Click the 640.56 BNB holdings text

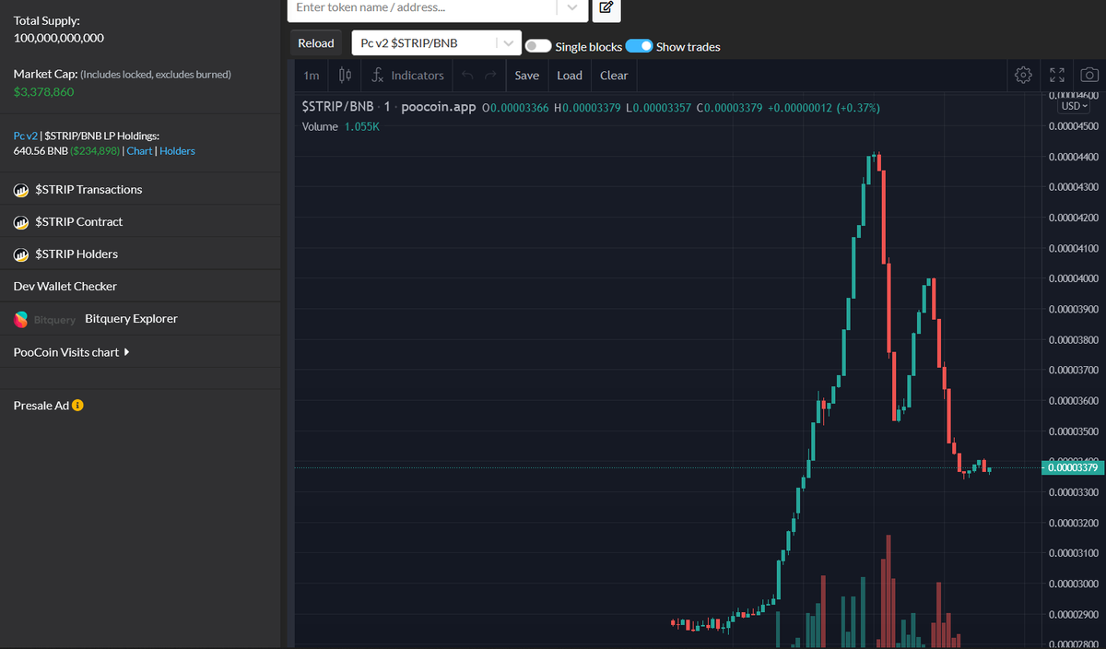[41, 151]
